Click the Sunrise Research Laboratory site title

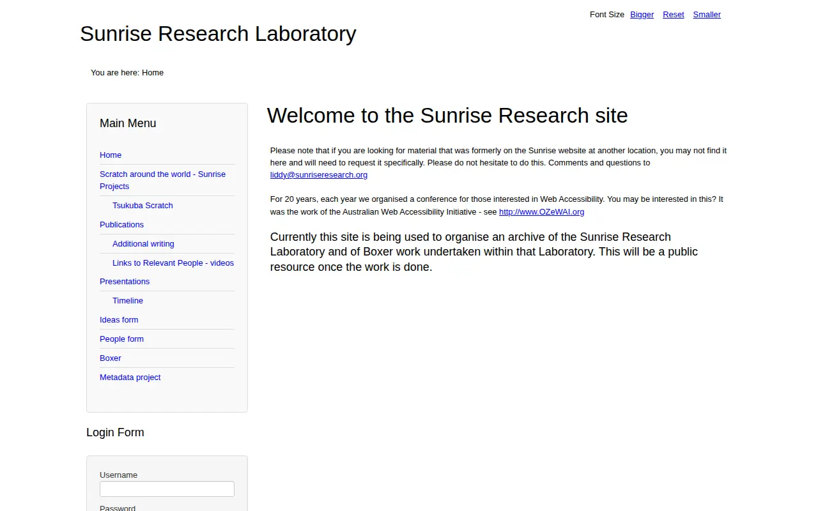pyautogui.click(x=218, y=33)
